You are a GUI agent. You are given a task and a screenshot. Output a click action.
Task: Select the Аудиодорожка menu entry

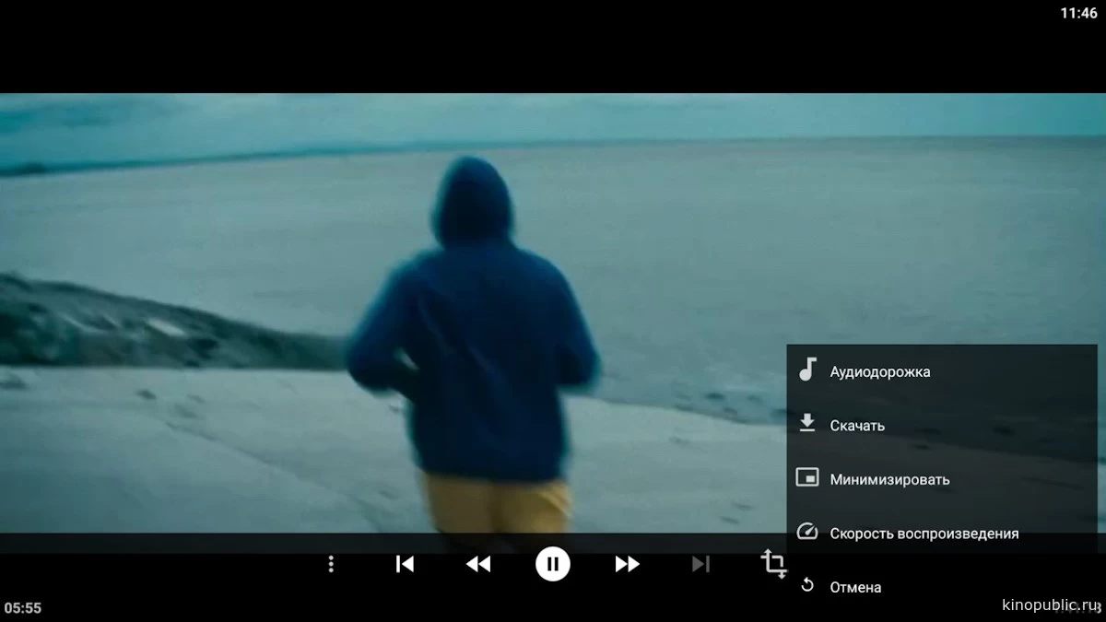coord(942,371)
